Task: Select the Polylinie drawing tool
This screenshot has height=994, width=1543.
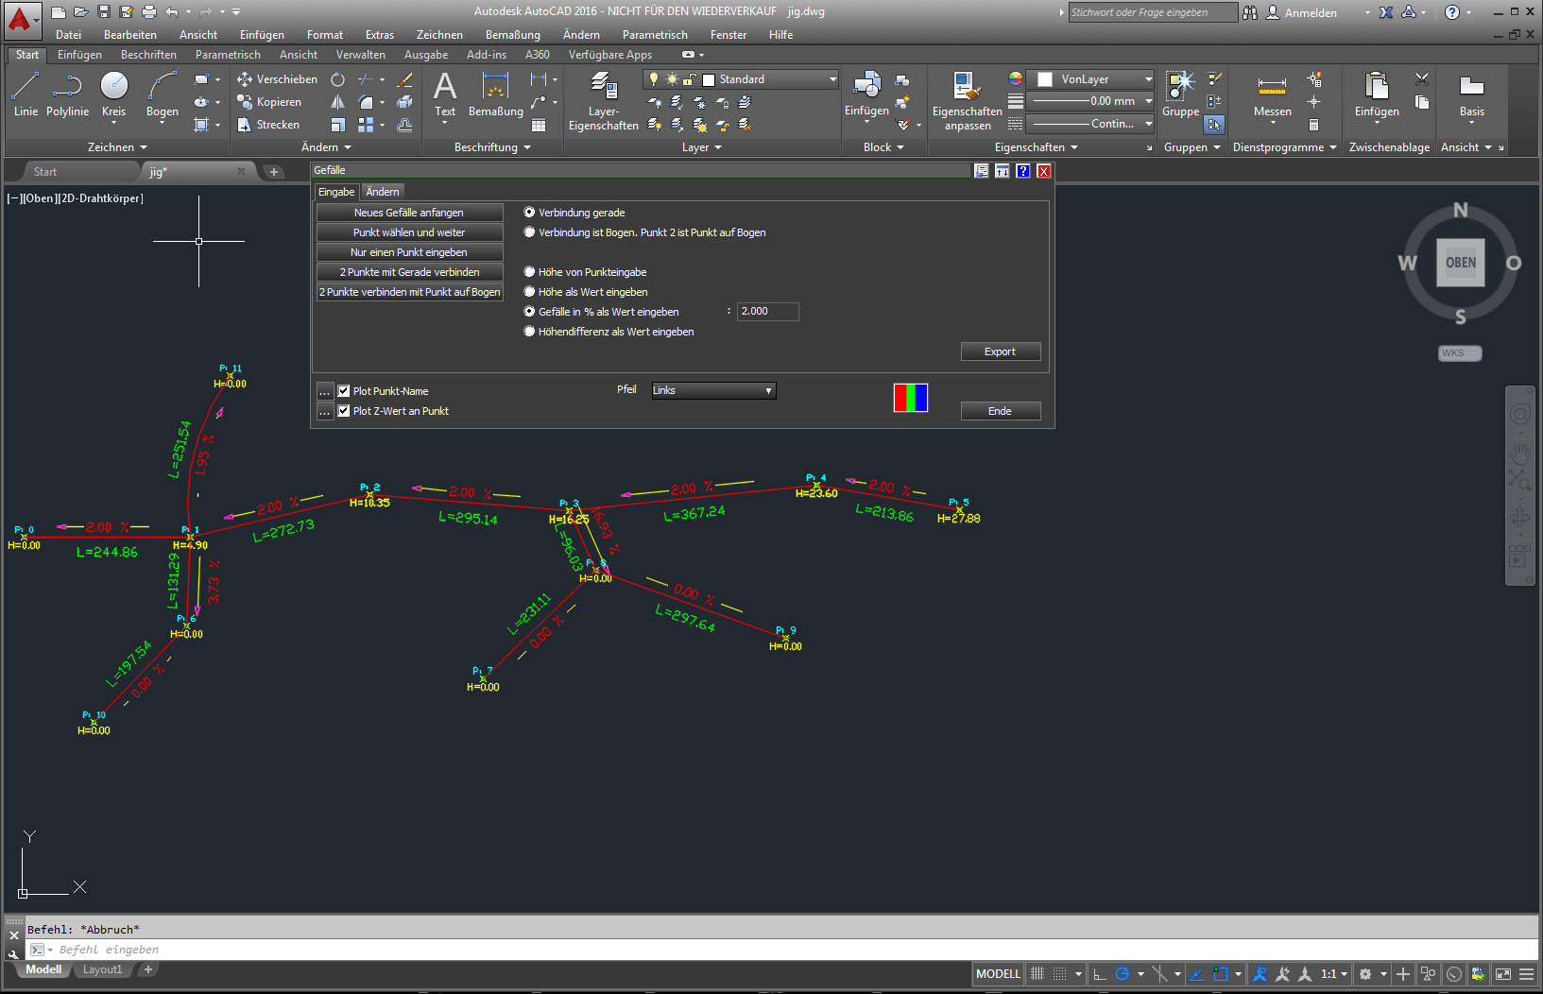Action: [x=67, y=94]
